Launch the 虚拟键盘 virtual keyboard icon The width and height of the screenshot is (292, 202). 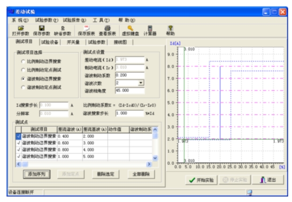click(x=130, y=29)
